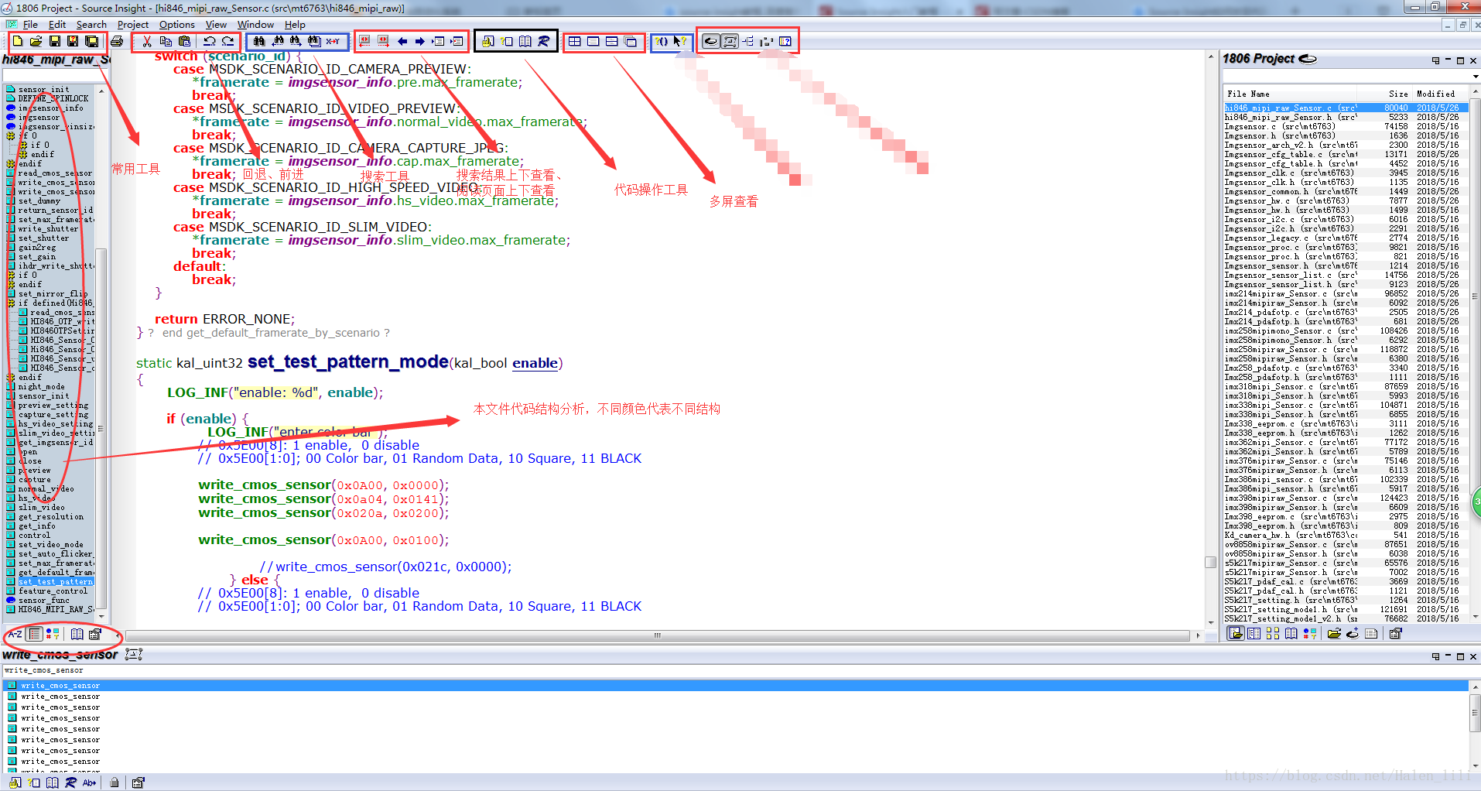1481x791 pixels.
Task: Undo the last edit
Action: (x=209, y=41)
